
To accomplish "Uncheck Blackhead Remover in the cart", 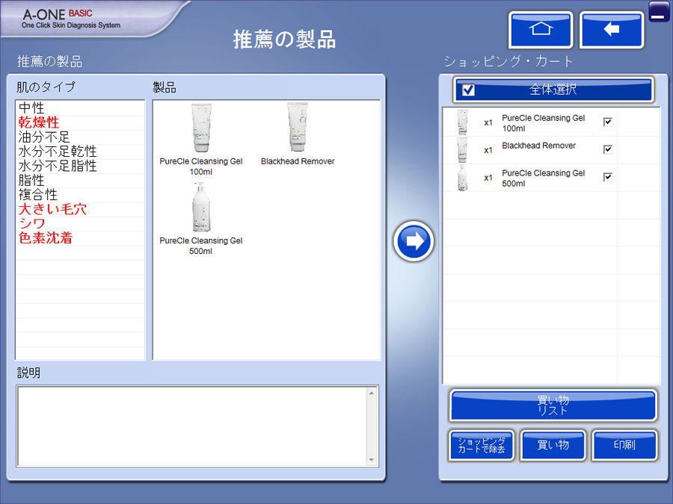I will [607, 149].
